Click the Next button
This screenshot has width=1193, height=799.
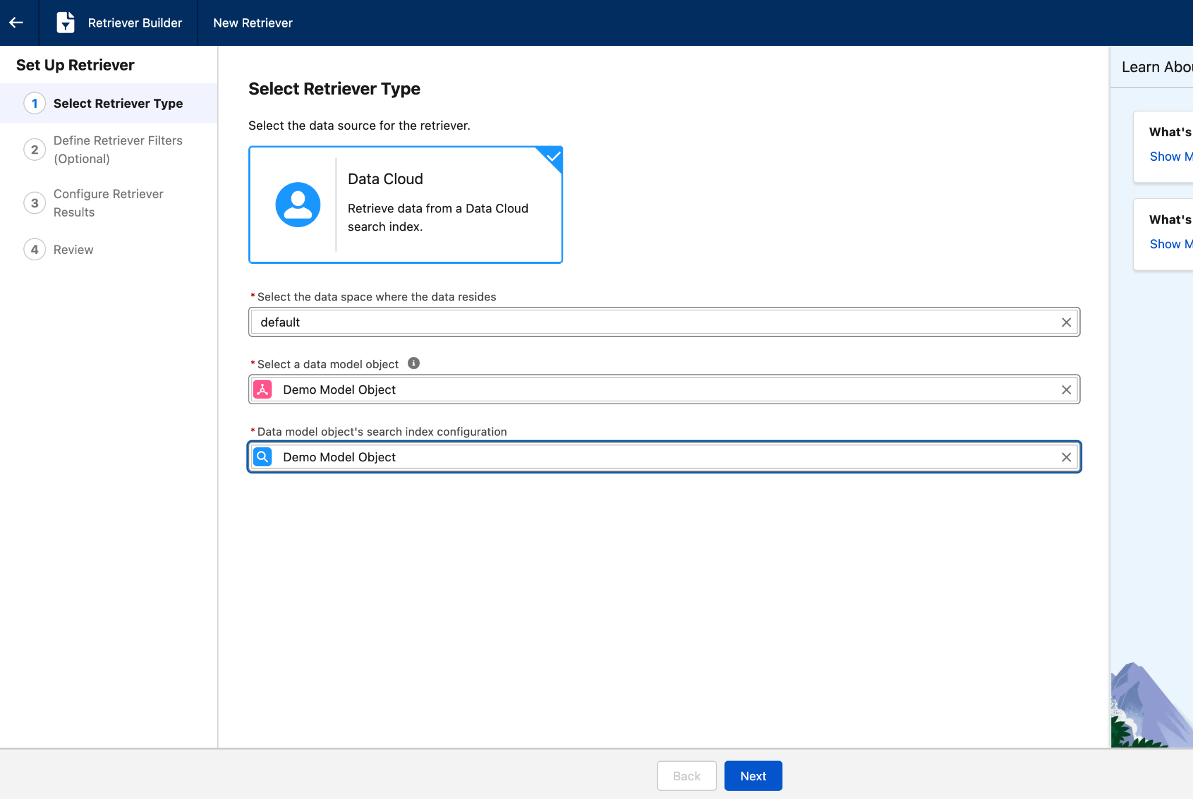(753, 776)
